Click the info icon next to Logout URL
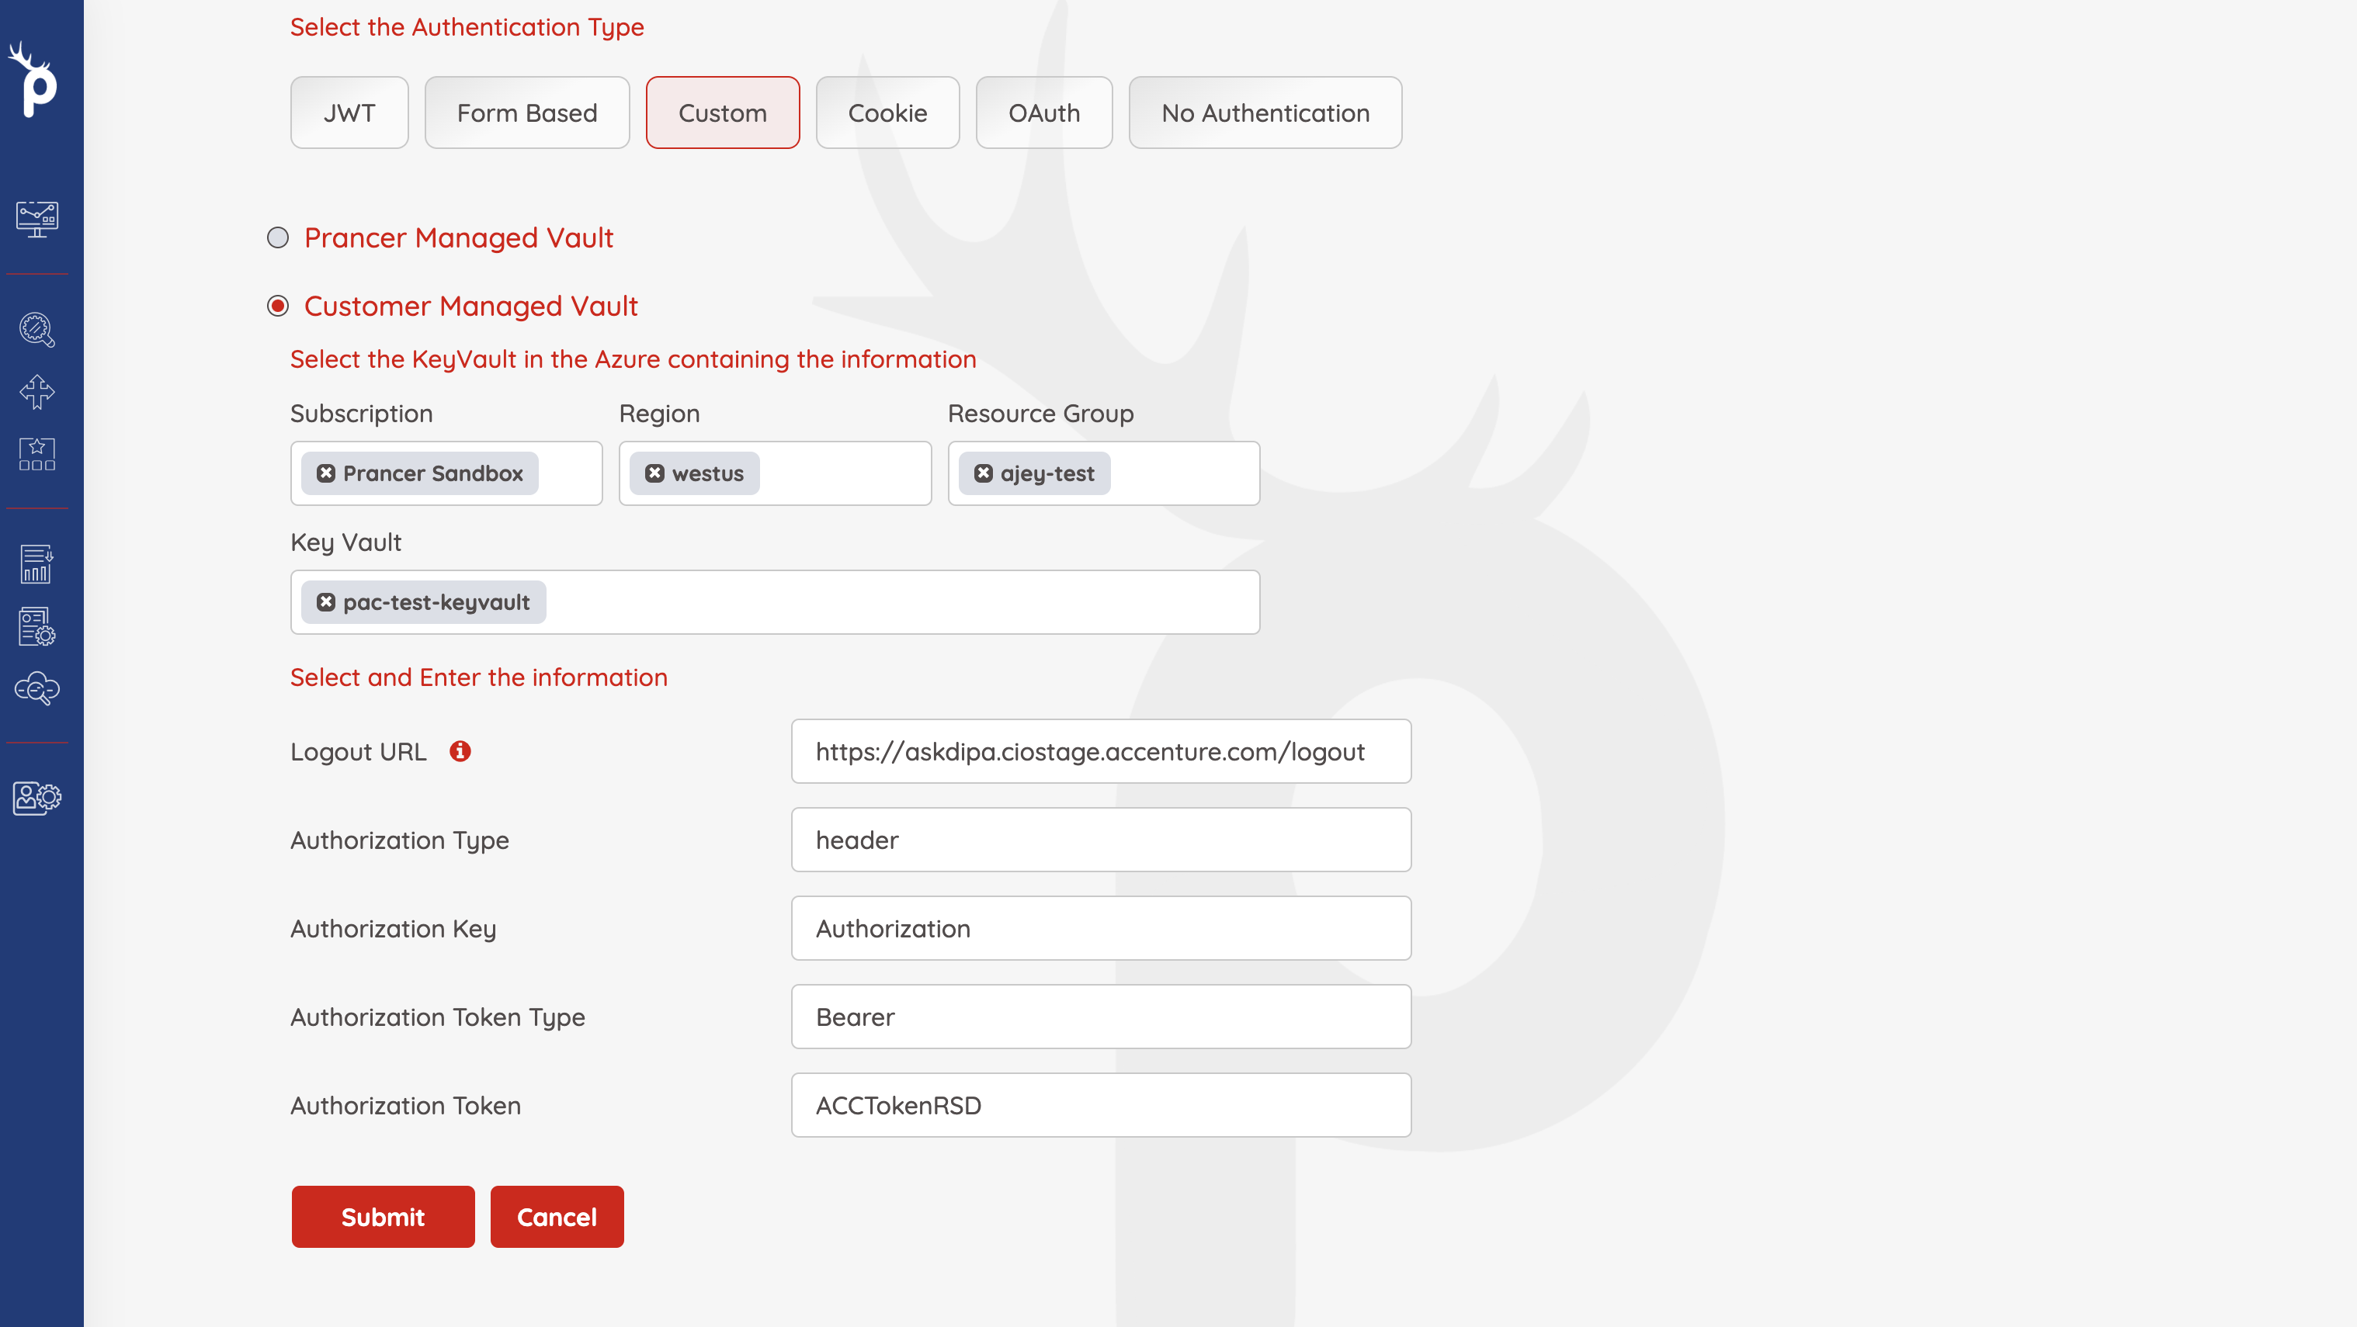Image resolution: width=2357 pixels, height=1327 pixels. point(461,751)
